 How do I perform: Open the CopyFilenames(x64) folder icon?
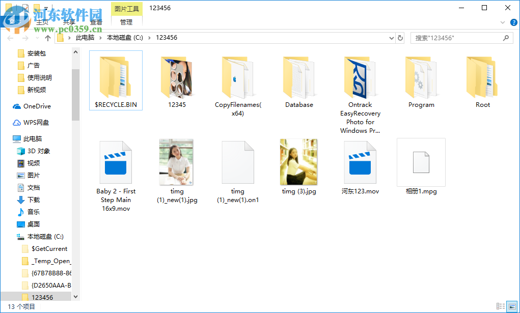click(x=237, y=77)
